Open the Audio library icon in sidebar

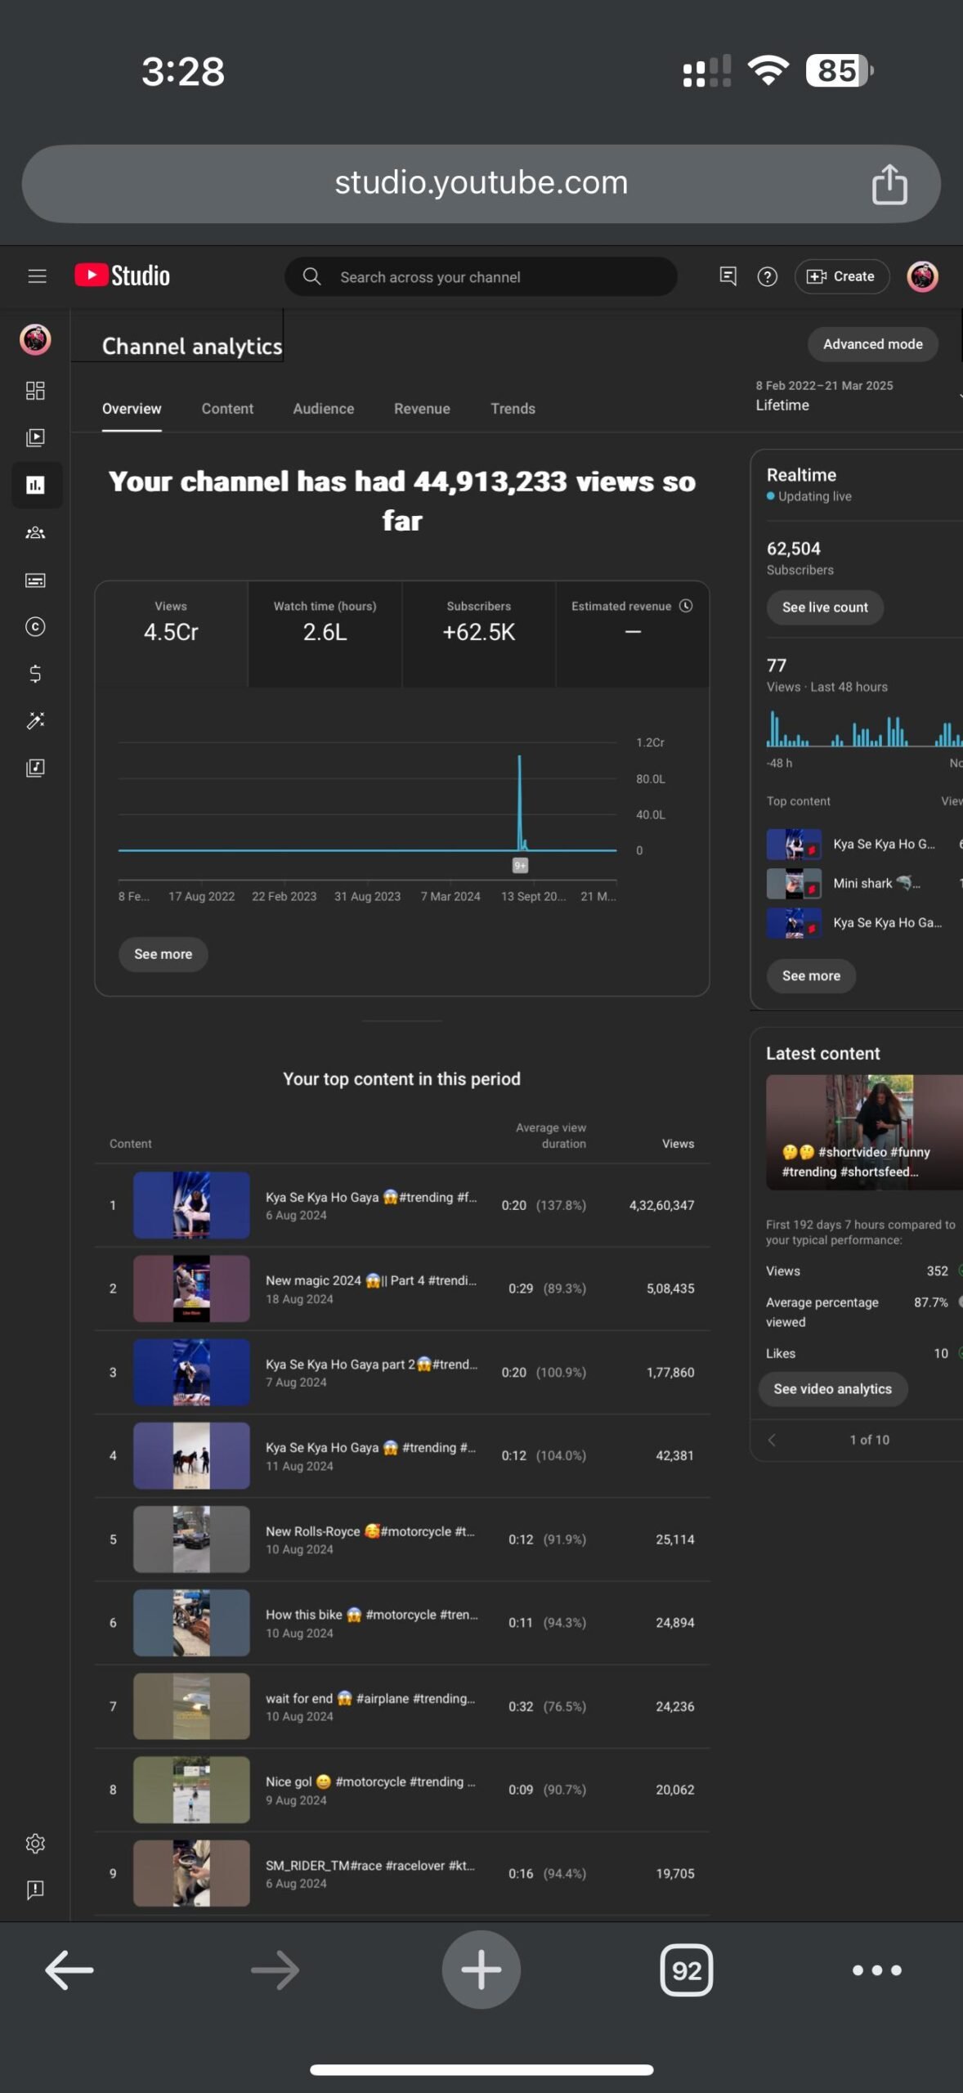[x=35, y=768]
